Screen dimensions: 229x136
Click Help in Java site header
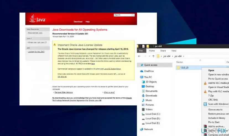point(88,22)
